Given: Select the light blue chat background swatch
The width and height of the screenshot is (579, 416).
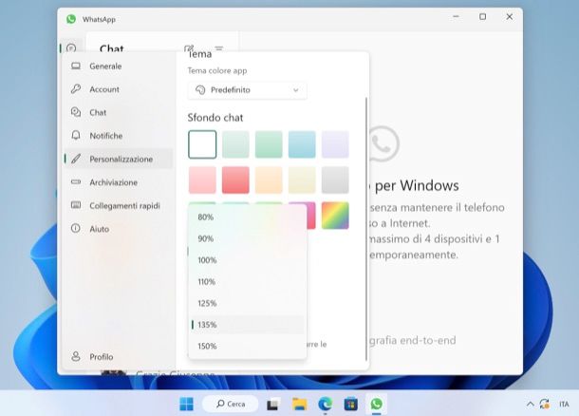Looking at the screenshot, I should 302,144.
